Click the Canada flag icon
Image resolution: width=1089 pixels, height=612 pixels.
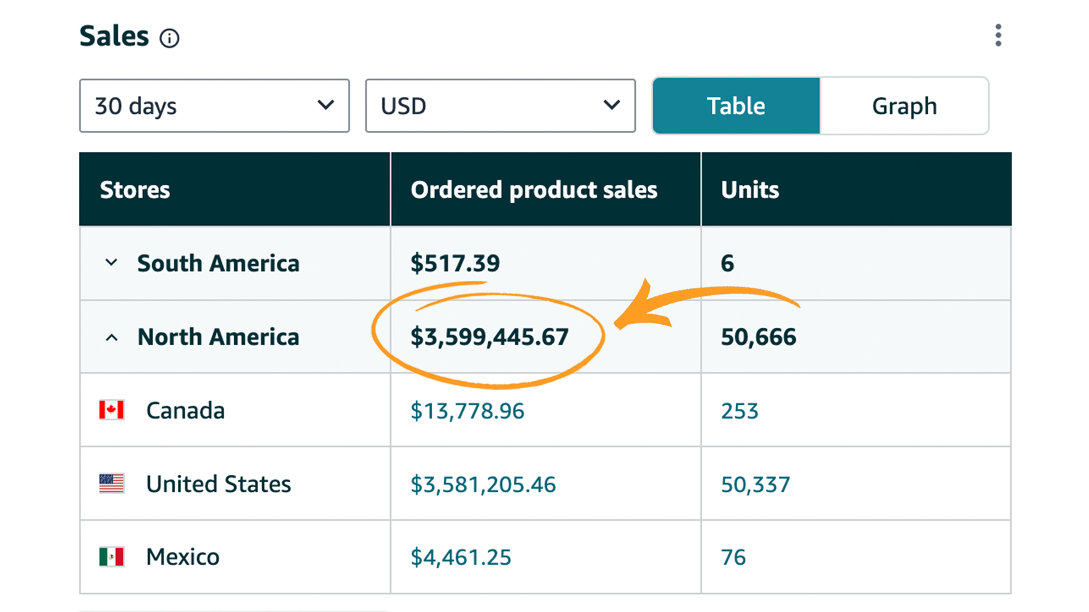pyautogui.click(x=111, y=410)
